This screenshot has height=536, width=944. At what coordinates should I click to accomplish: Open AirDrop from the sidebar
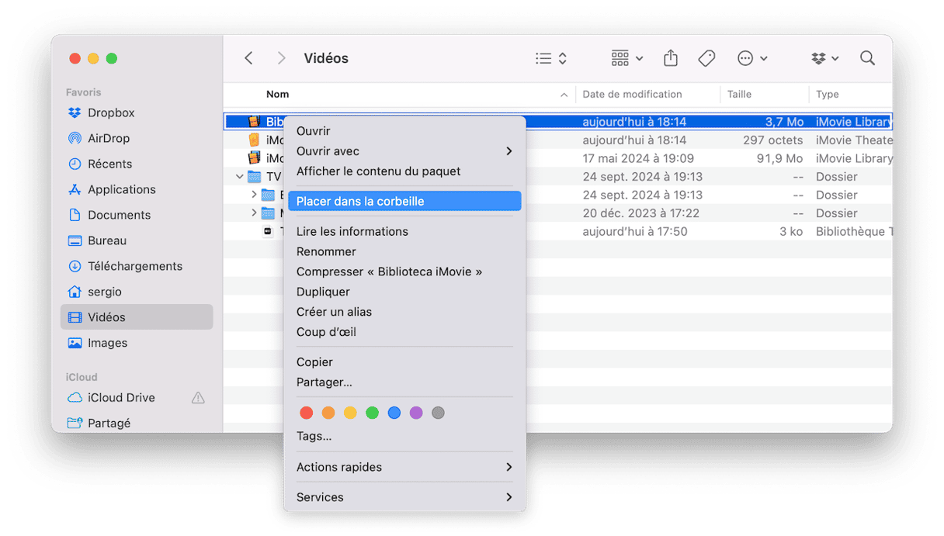pos(137,138)
